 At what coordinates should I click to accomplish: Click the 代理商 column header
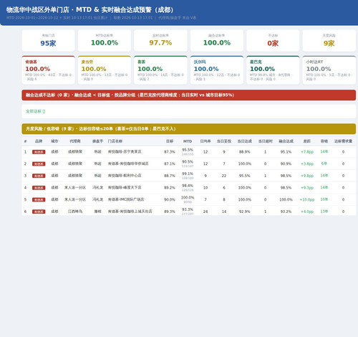click(x=75, y=141)
